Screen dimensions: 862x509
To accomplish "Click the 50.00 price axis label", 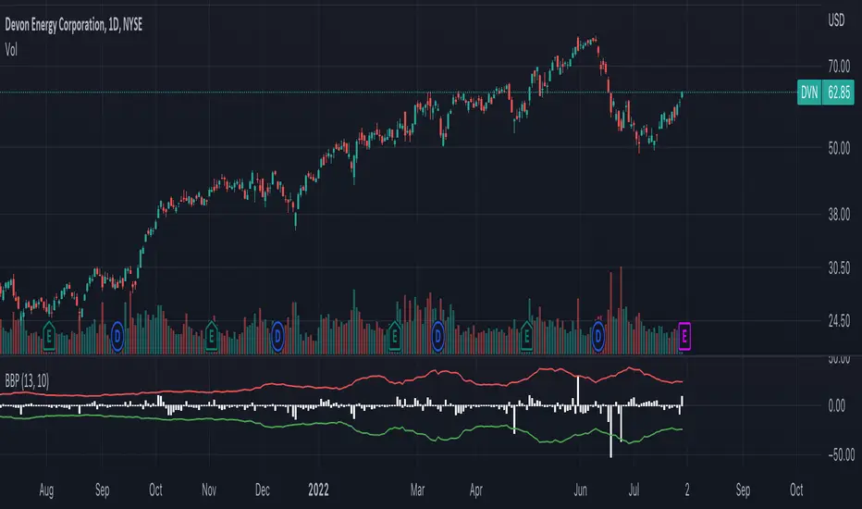I will coord(839,149).
